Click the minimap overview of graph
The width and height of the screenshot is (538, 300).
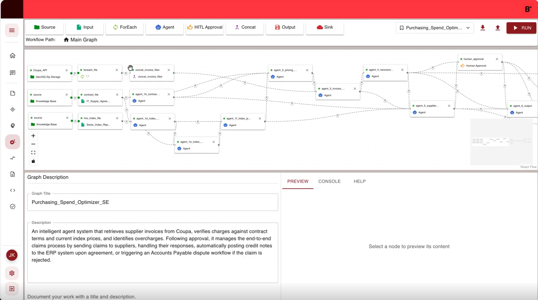[501, 142]
